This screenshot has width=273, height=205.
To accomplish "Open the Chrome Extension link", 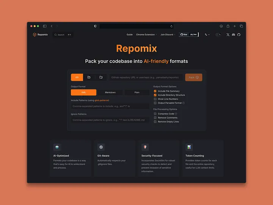I will [146, 35].
